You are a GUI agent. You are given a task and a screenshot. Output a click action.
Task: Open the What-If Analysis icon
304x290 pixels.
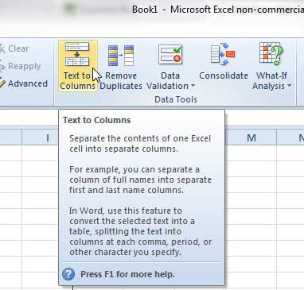pos(271,54)
